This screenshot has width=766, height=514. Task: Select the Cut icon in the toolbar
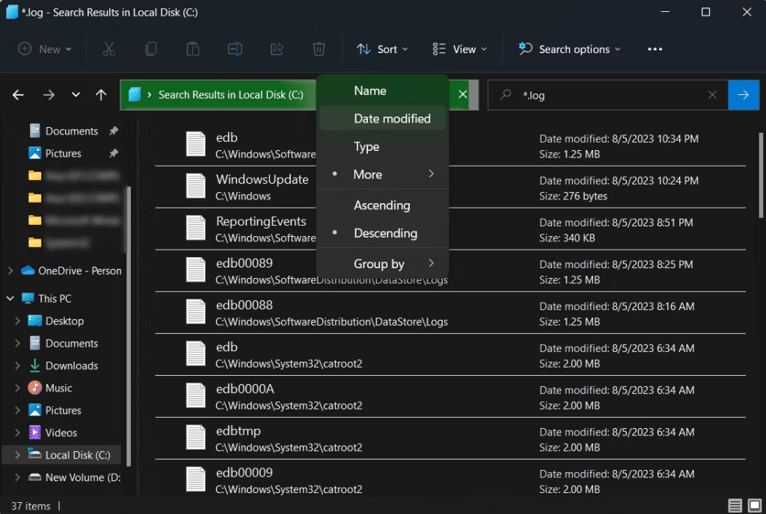tap(108, 49)
